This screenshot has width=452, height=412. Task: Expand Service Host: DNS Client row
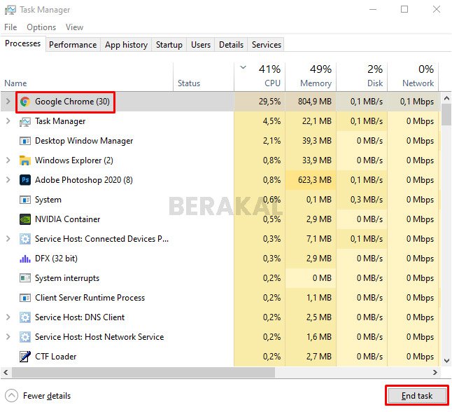tap(8, 317)
